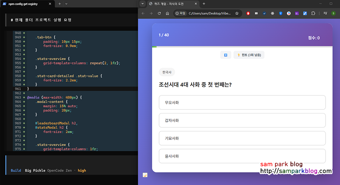Click the Build agent label in OpenCode
The image size is (340, 185).
(16, 171)
